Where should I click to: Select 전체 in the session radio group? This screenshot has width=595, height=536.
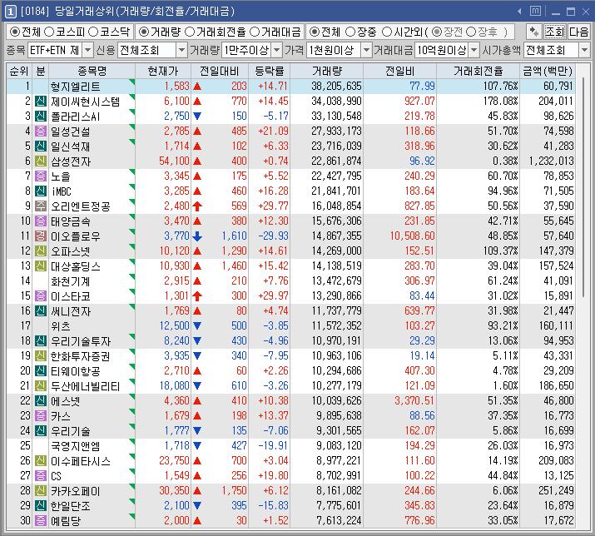tap(315, 32)
